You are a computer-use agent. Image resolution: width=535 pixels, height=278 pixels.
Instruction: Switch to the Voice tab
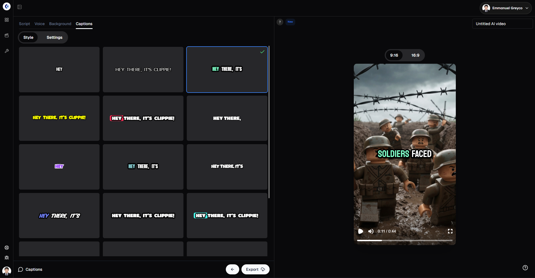pyautogui.click(x=40, y=24)
